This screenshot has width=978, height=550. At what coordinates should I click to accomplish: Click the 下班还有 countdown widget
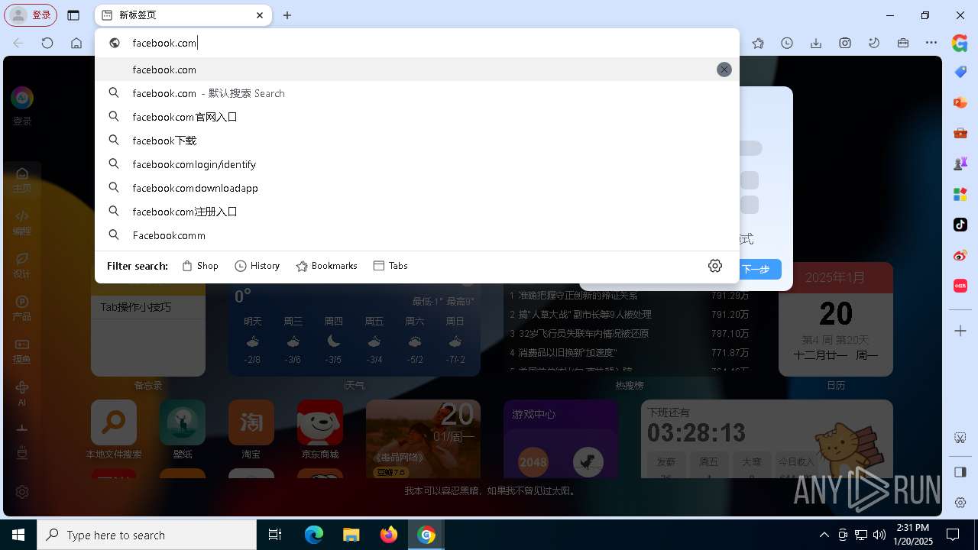coord(766,439)
